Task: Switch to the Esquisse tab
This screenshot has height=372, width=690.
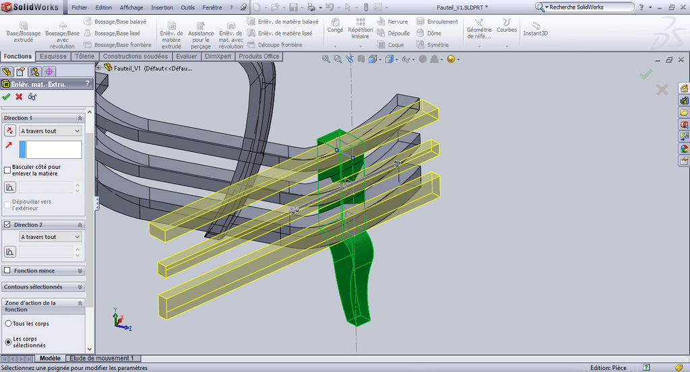Action: click(53, 57)
